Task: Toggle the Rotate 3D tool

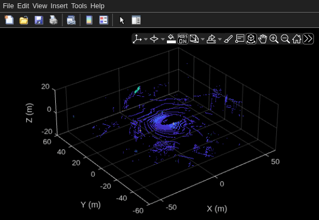Action: pyautogui.click(x=251, y=39)
